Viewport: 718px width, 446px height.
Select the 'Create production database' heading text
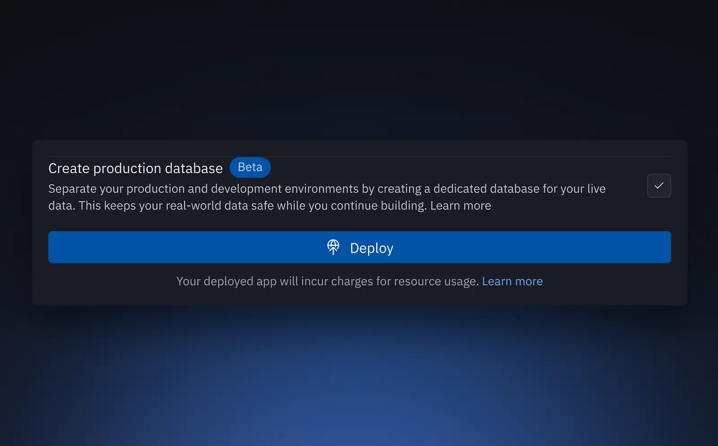pos(136,168)
